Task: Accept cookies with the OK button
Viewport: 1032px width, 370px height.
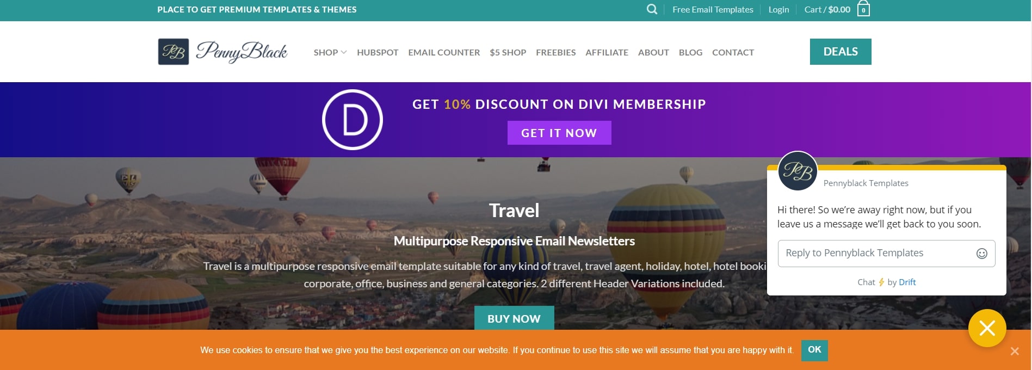Action: point(814,350)
